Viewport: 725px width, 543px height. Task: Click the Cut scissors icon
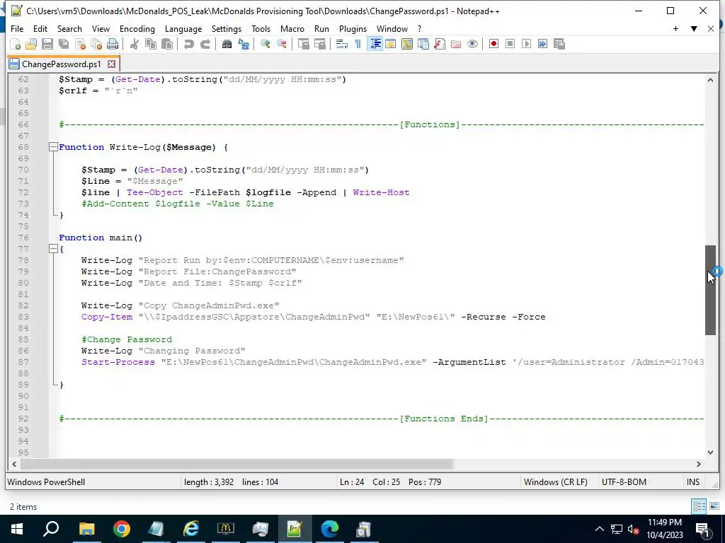(135, 44)
